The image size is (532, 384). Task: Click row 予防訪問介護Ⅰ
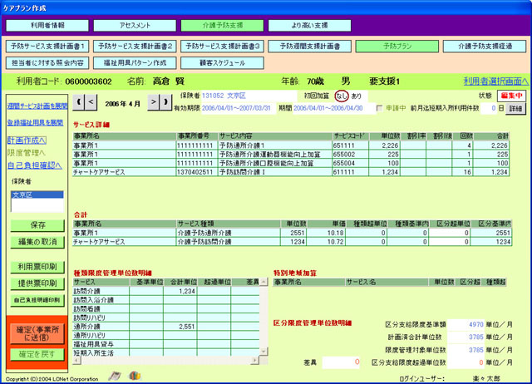coord(291,172)
